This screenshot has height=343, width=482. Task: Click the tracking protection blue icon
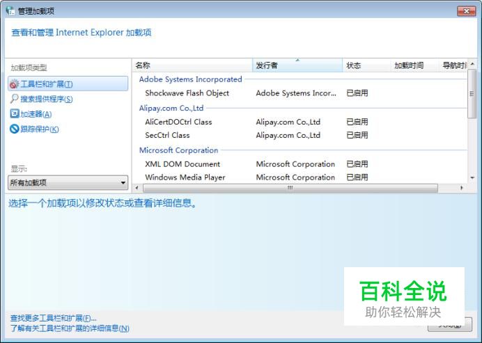(14, 129)
